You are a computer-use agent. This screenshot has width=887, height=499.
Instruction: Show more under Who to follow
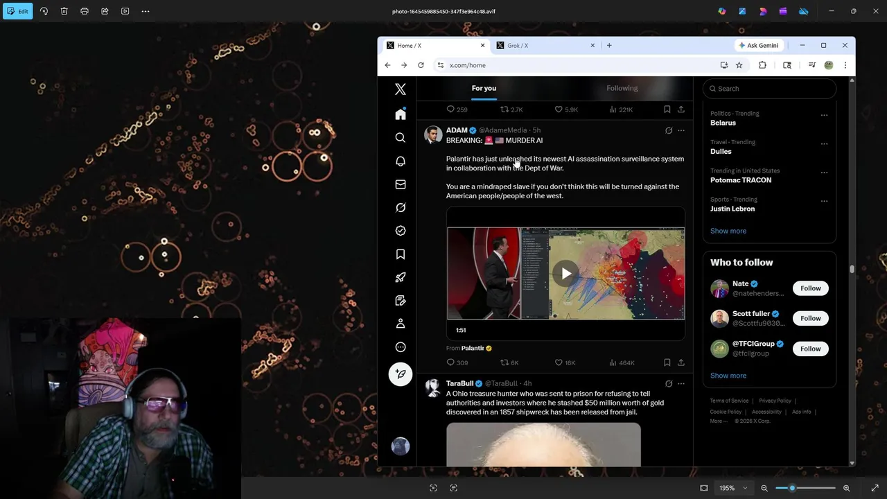click(x=728, y=376)
